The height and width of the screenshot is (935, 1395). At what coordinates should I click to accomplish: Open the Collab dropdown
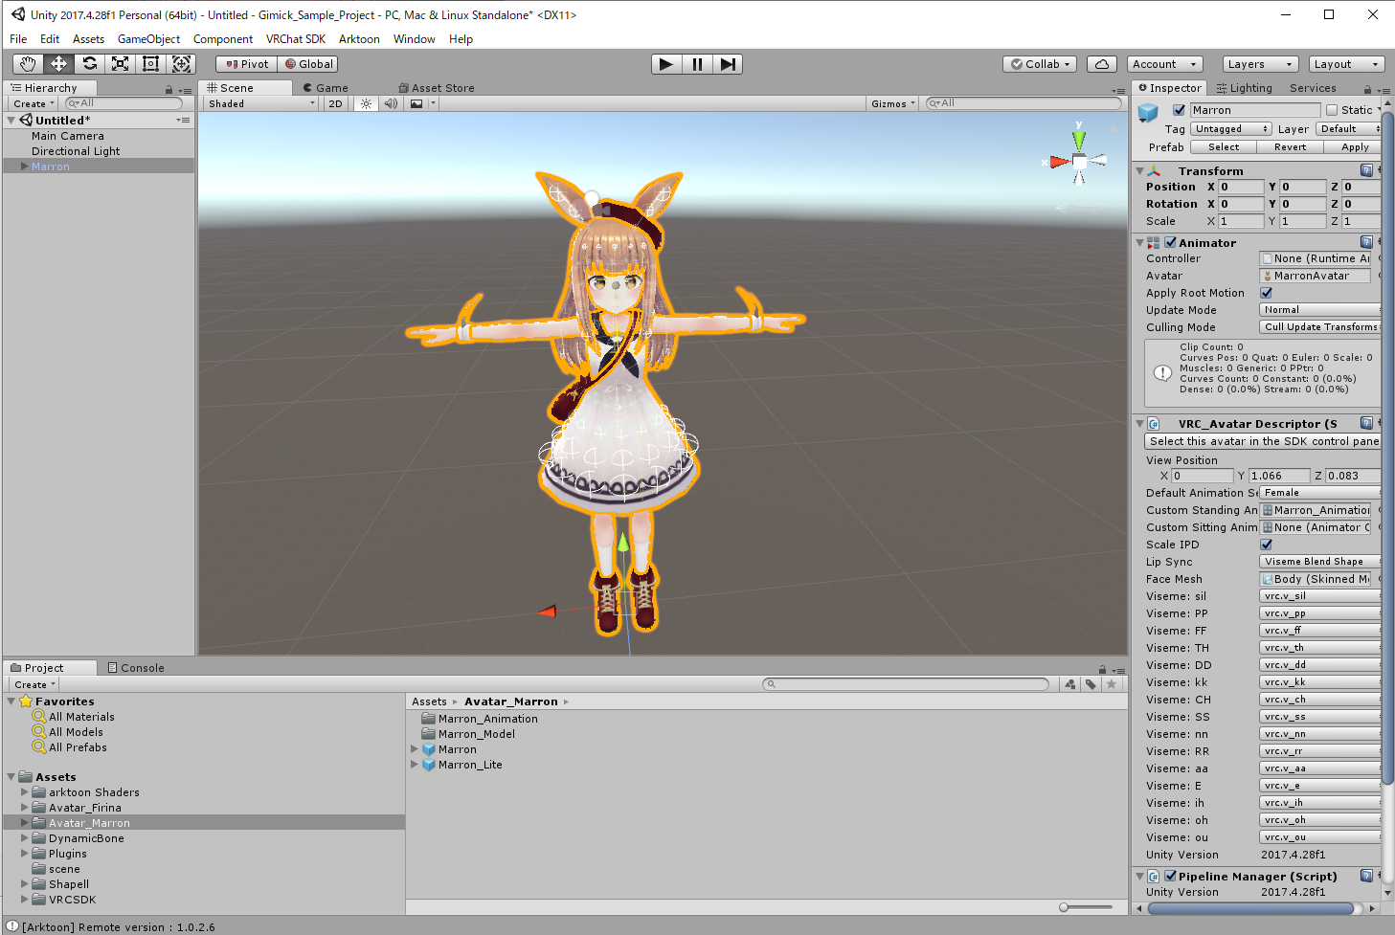[x=1040, y=64]
